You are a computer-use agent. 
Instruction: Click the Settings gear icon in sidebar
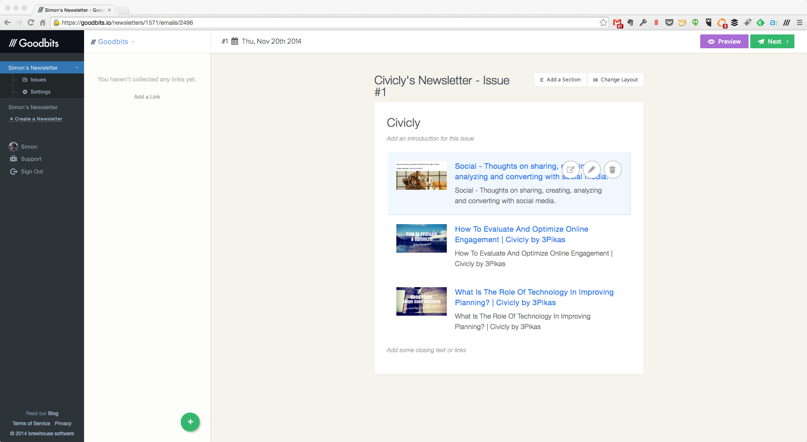point(25,92)
